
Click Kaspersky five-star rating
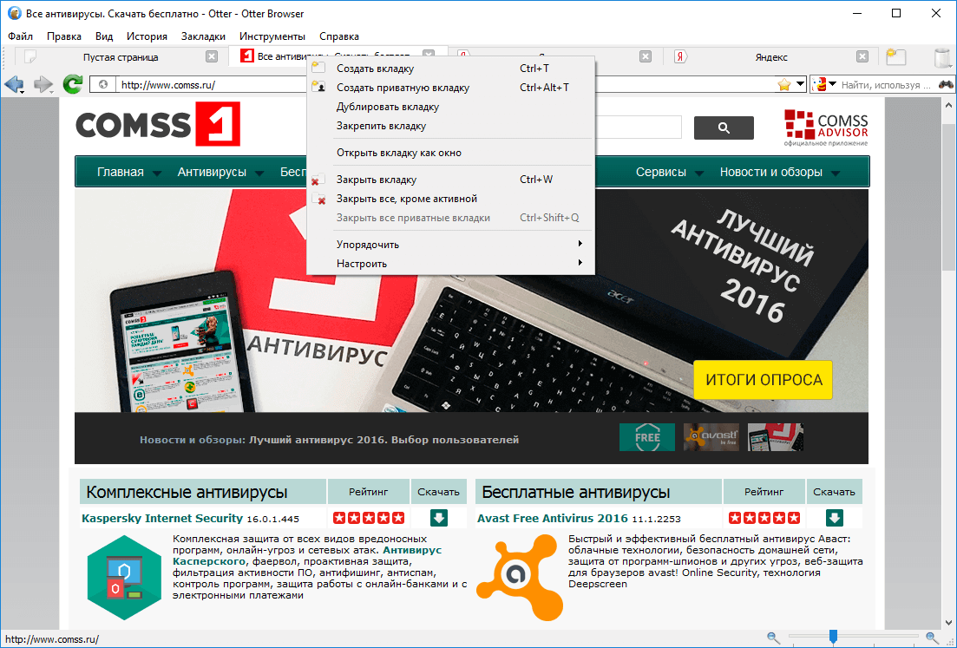pyautogui.click(x=369, y=518)
